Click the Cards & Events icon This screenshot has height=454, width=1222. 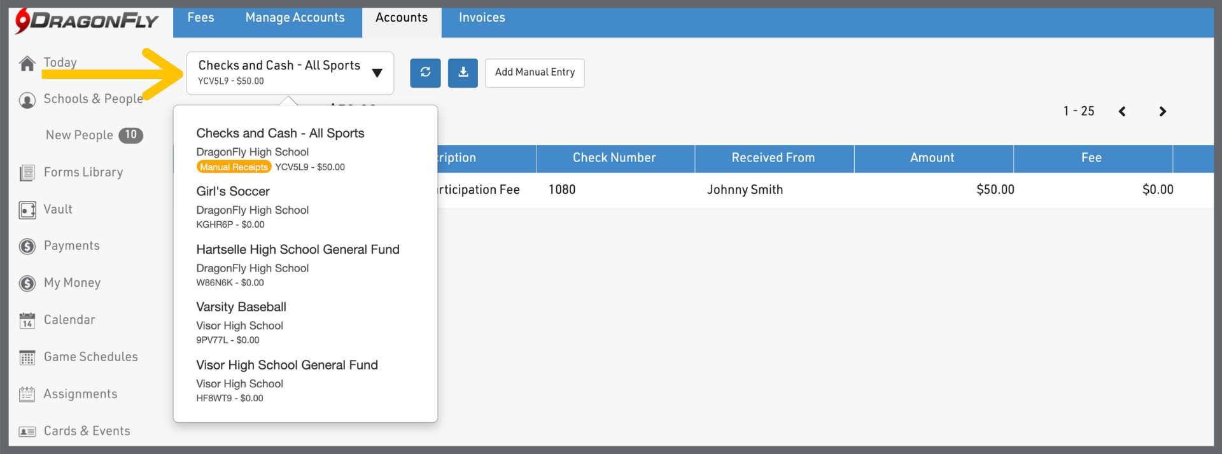click(x=27, y=432)
